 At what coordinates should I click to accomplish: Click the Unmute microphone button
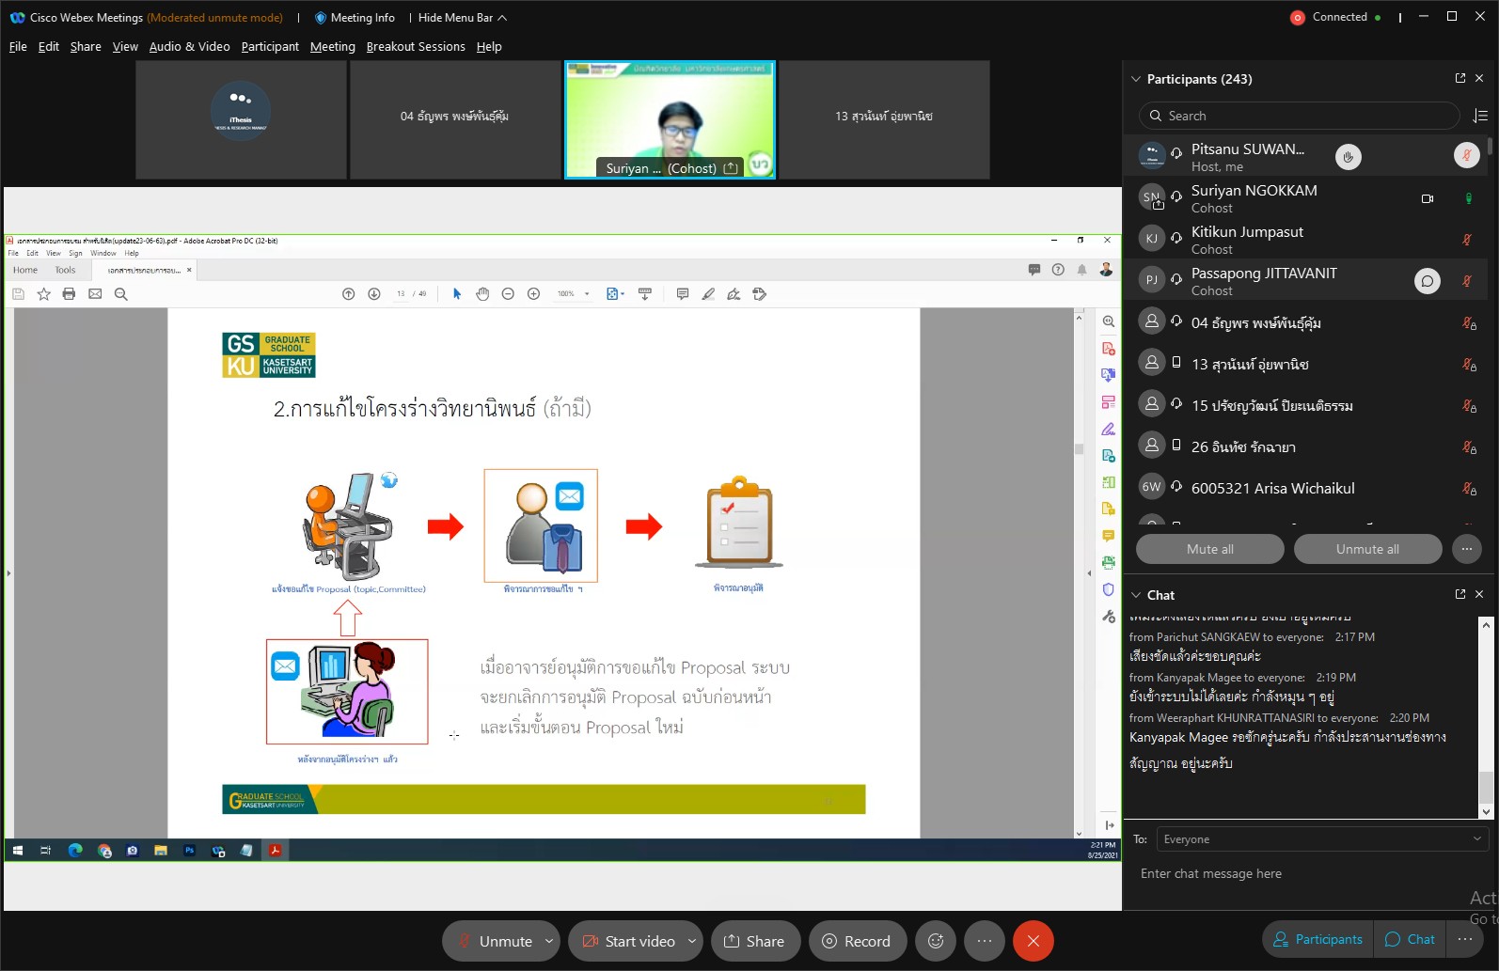click(x=495, y=941)
